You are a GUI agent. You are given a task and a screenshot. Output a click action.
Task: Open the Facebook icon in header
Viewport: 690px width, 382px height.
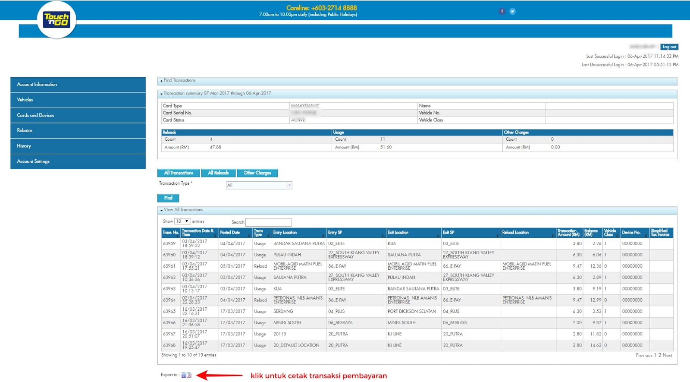click(502, 11)
